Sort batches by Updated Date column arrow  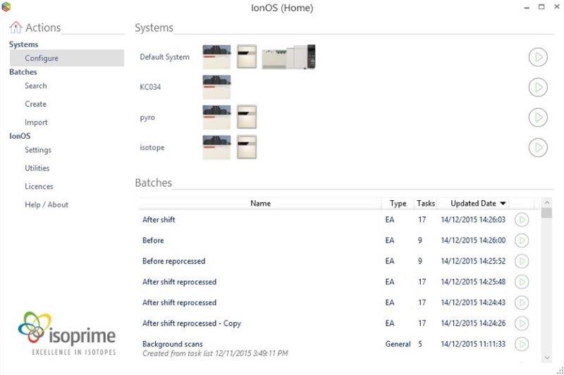click(503, 204)
